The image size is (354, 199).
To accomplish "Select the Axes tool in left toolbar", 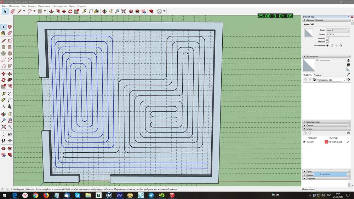I will (4, 106).
